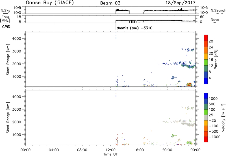Click the "20:00" time tick label
The image size is (226, 156).
[x=167, y=150]
